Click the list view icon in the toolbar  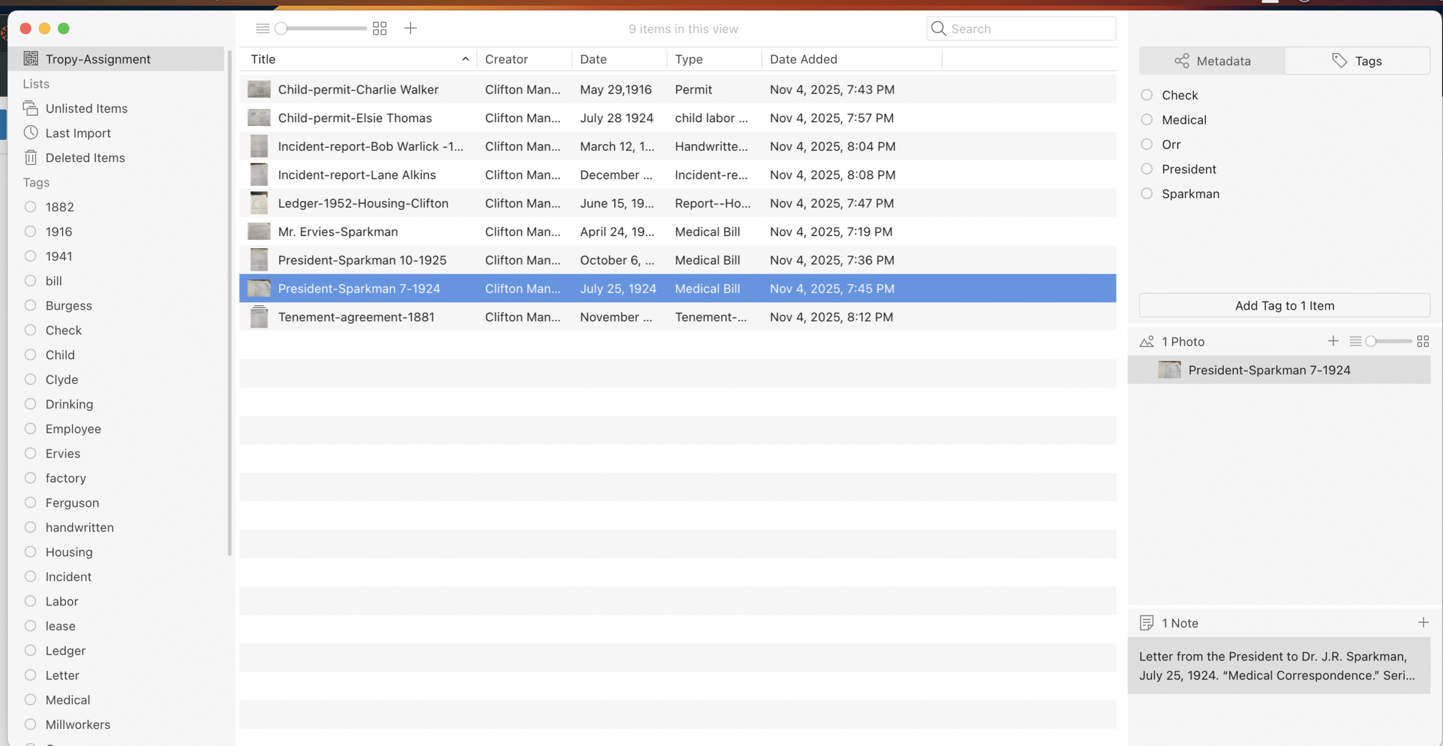[x=263, y=28]
